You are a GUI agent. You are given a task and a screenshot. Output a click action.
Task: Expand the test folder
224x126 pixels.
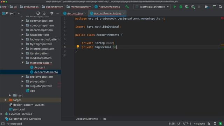click(10, 95)
